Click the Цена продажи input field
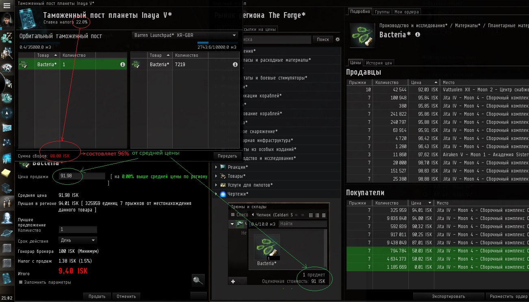 click(82, 176)
